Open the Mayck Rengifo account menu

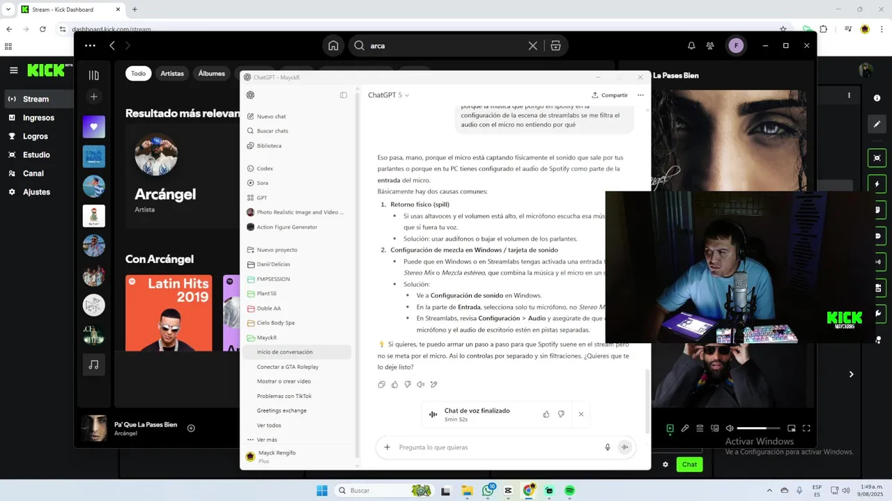click(298, 456)
